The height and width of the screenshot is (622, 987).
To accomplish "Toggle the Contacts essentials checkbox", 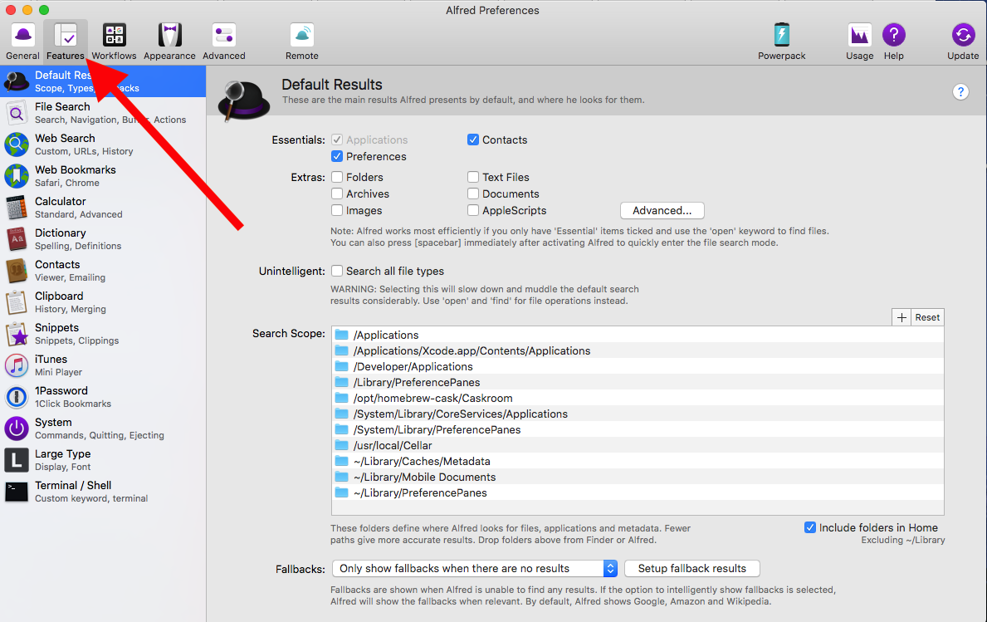I will pyautogui.click(x=472, y=140).
